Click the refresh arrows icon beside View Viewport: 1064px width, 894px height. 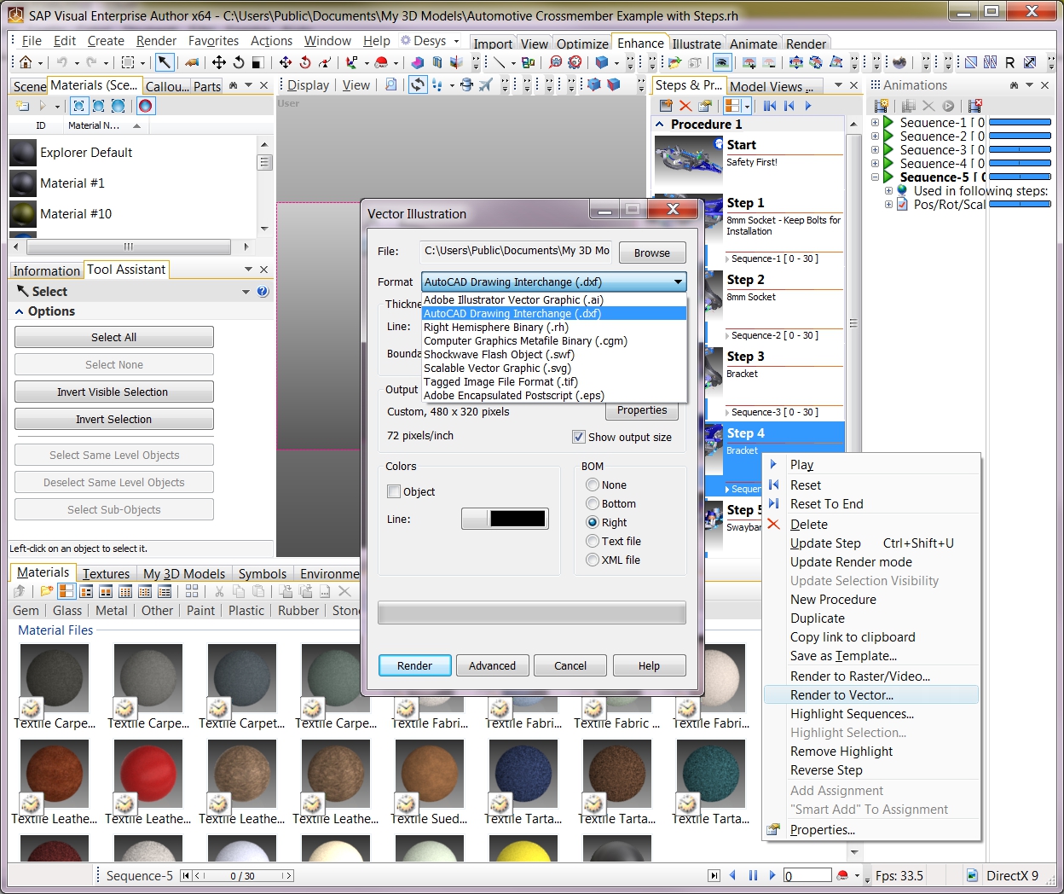click(x=418, y=84)
